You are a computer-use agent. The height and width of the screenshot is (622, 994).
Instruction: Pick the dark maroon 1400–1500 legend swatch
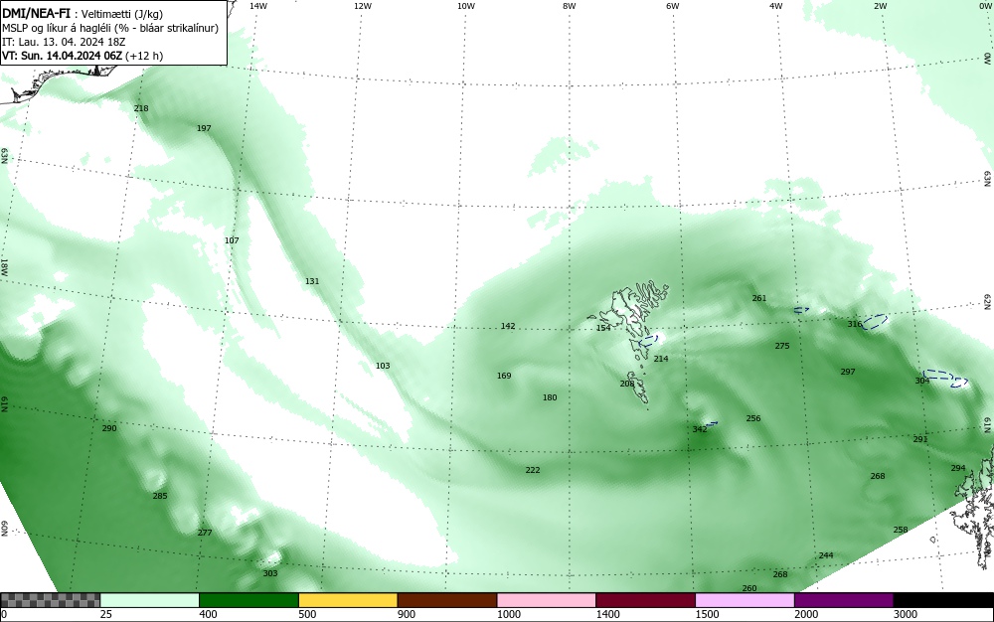tap(645, 600)
